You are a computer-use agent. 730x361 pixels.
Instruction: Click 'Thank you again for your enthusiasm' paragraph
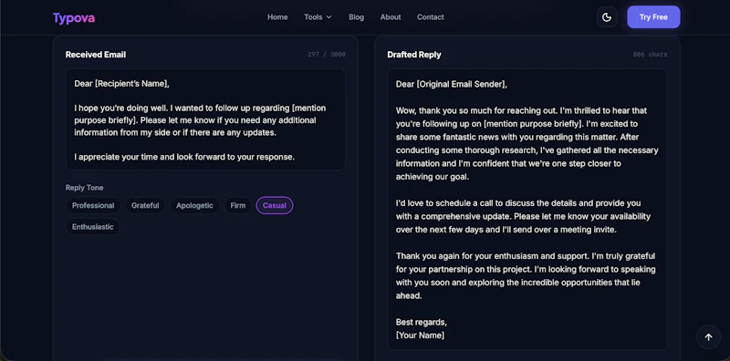[x=526, y=276]
